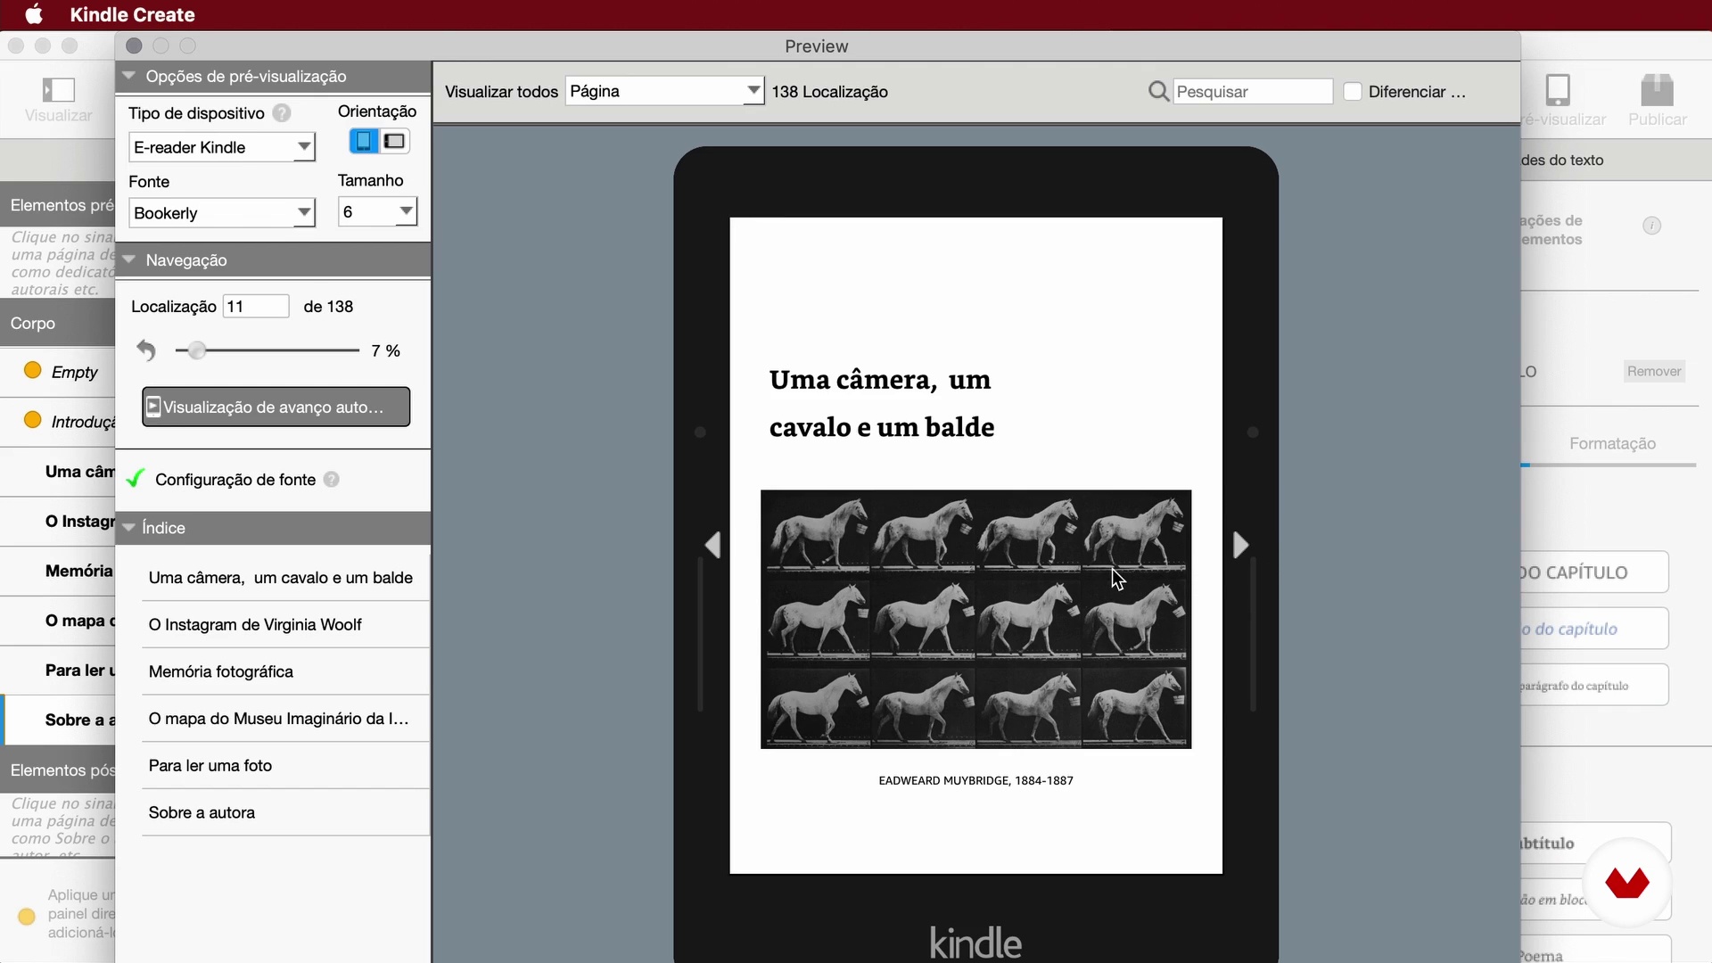Open the Página view mode dropdown
Viewport: 1712px width, 963px height.
coord(664,91)
